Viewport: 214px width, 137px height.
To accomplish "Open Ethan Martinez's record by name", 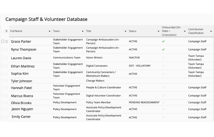I will tap(23, 66).
